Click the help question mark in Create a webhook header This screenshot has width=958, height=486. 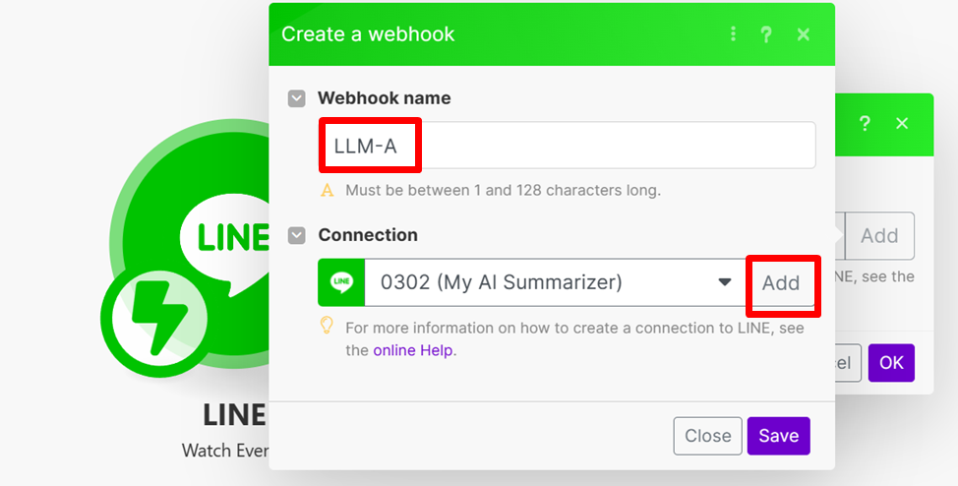pos(767,34)
